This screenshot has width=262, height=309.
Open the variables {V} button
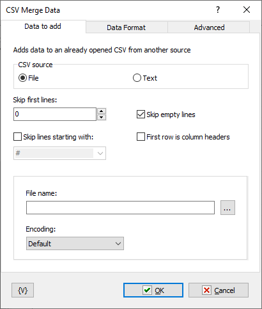23,290
